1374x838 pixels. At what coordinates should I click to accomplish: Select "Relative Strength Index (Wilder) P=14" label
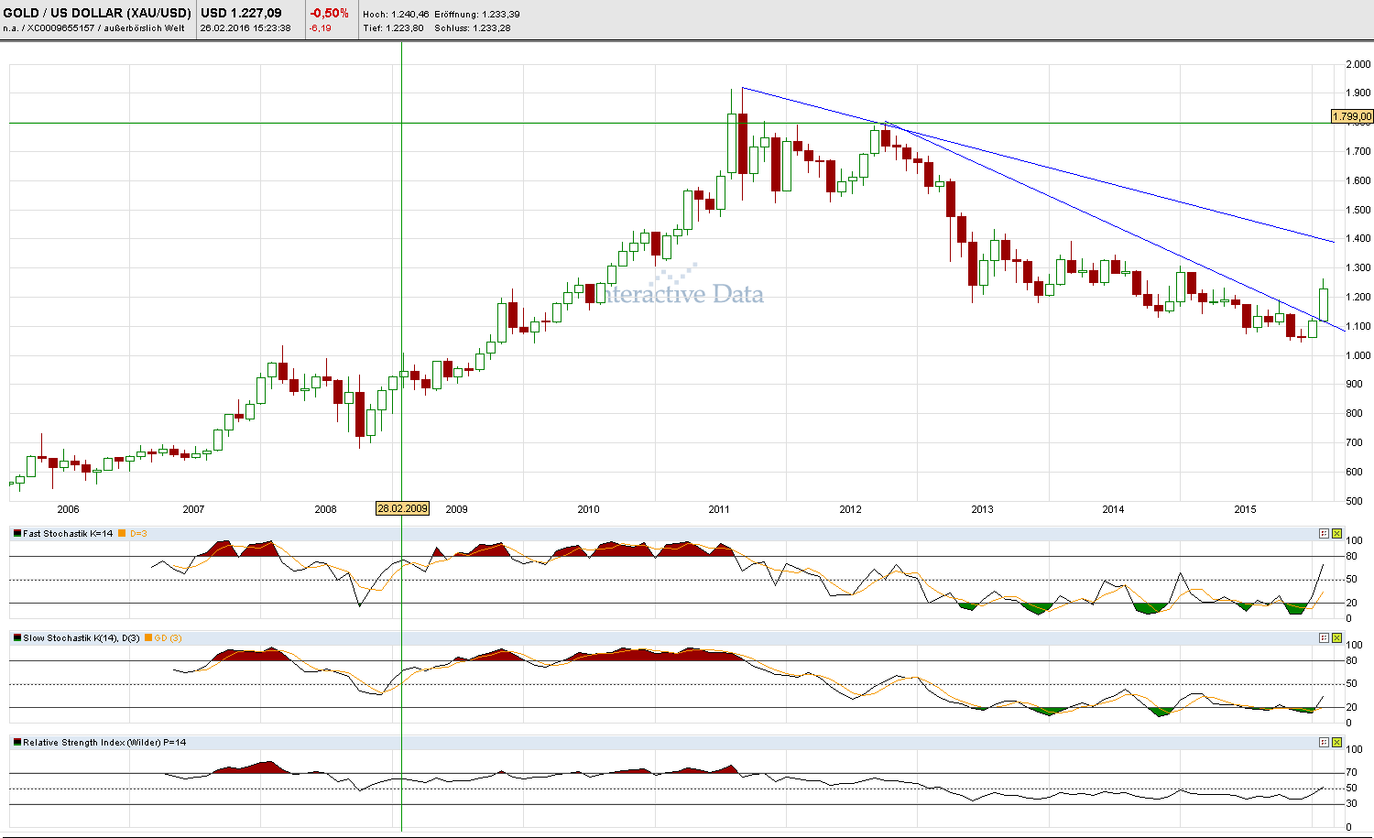click(104, 742)
